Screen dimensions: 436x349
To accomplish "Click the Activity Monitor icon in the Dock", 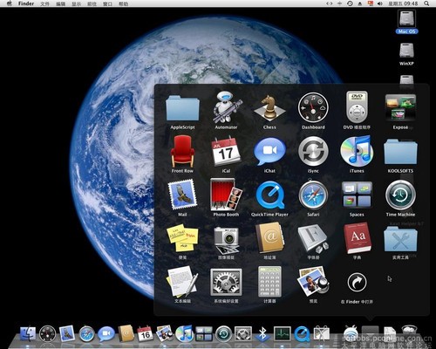I will click(x=283, y=333).
